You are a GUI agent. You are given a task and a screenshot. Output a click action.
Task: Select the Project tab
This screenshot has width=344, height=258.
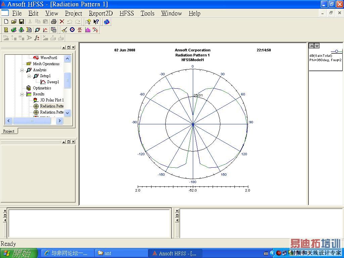point(9,131)
